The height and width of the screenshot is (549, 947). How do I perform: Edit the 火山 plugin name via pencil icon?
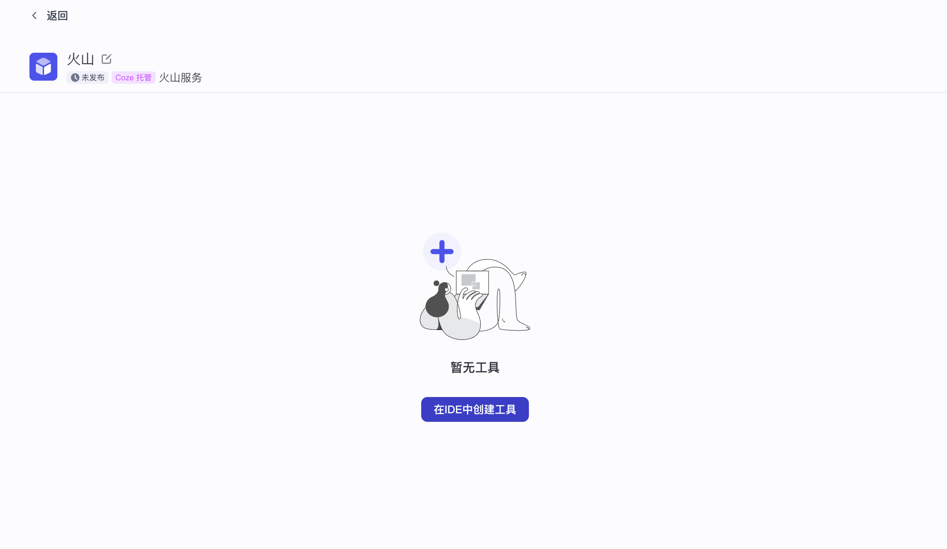107,59
